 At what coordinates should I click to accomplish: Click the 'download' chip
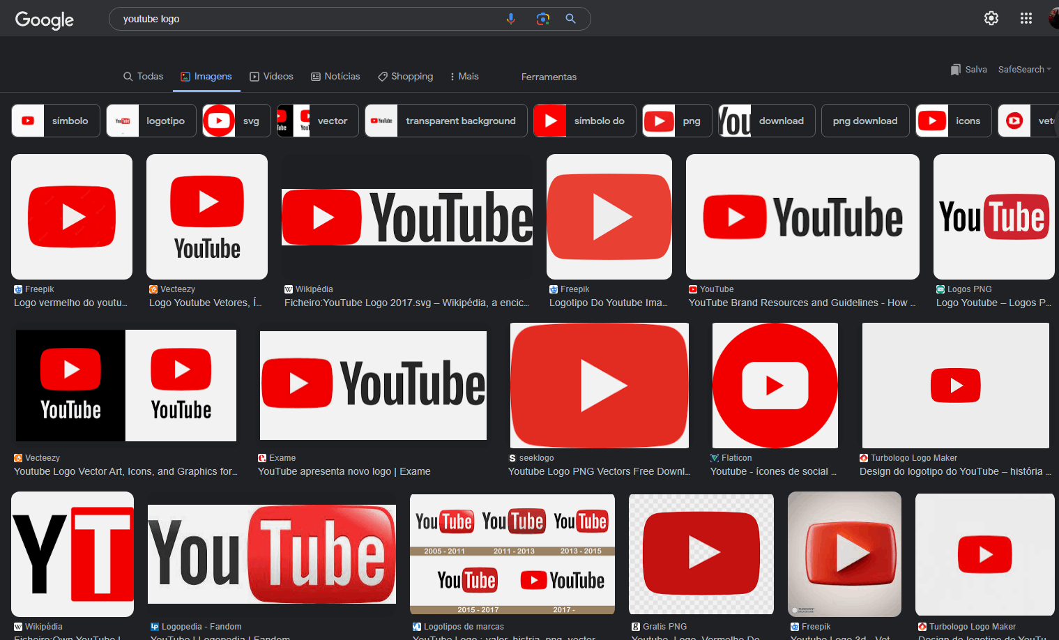767,121
